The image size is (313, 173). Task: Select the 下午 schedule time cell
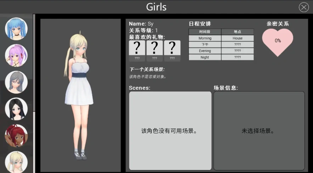pyautogui.click(x=205, y=45)
